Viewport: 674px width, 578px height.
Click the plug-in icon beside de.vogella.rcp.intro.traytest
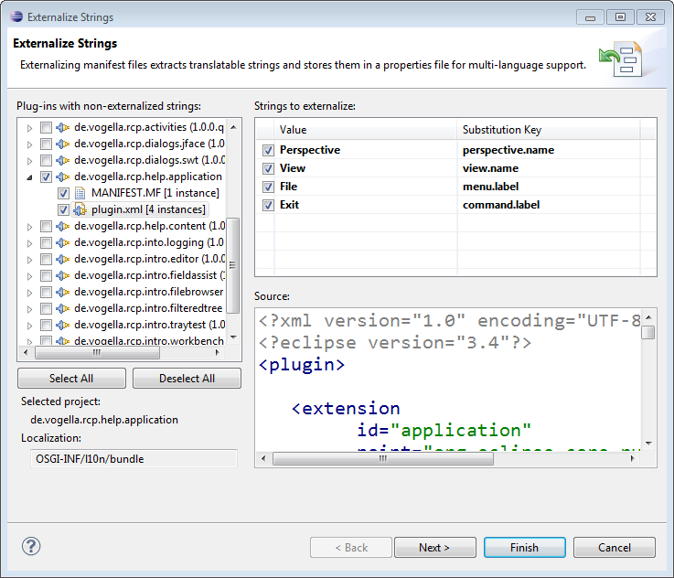(63, 325)
